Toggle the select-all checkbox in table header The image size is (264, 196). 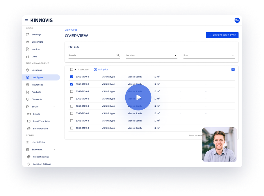72,70
